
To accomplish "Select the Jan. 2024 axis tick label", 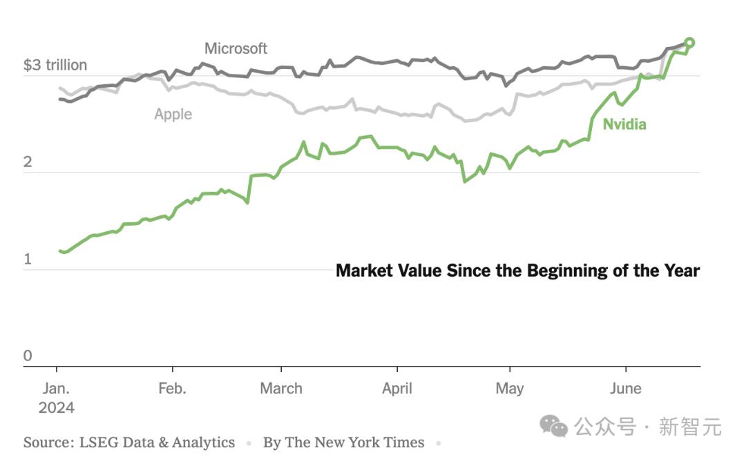I will 56,398.
